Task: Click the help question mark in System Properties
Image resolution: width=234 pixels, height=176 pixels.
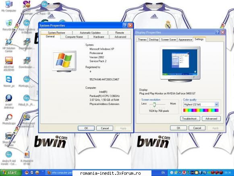Action: click(125, 25)
